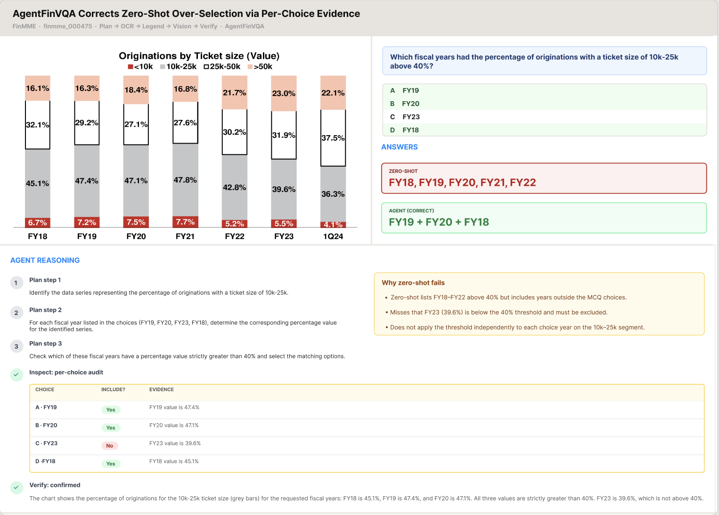Choose answer option D FY18
Viewport: 719px width, 515px height.
click(544, 130)
